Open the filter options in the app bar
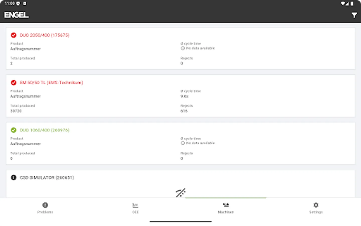The width and height of the screenshot is (361, 226). click(354, 15)
